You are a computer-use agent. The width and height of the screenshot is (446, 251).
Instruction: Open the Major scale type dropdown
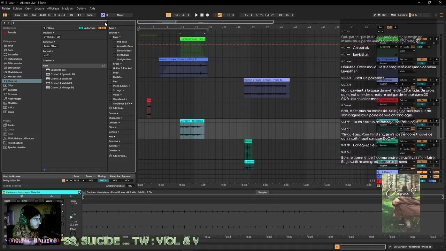pyautogui.click(x=124, y=15)
